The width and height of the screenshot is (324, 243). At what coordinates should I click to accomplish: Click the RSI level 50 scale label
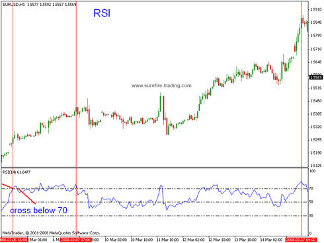[311, 202]
